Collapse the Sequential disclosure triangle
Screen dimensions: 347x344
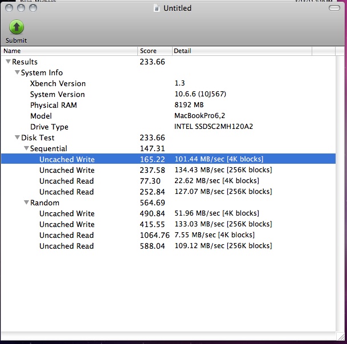(26, 148)
